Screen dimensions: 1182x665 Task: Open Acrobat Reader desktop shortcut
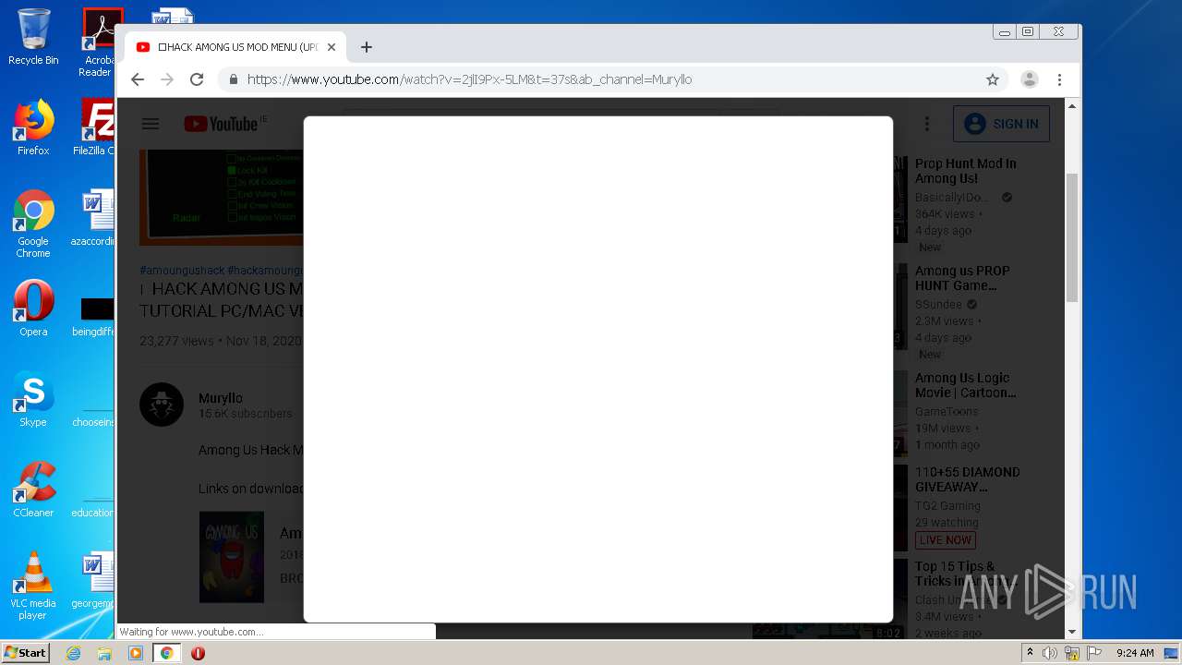click(x=98, y=42)
